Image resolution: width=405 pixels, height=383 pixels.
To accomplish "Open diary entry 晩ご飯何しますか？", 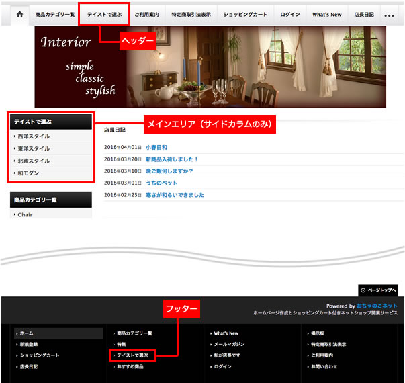I will point(169,171).
